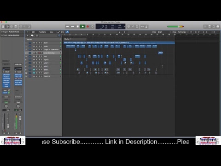Screen dimensions: 221x166
Task: Solo left channel strip with bottom S button
Action: (x=8, y=133)
